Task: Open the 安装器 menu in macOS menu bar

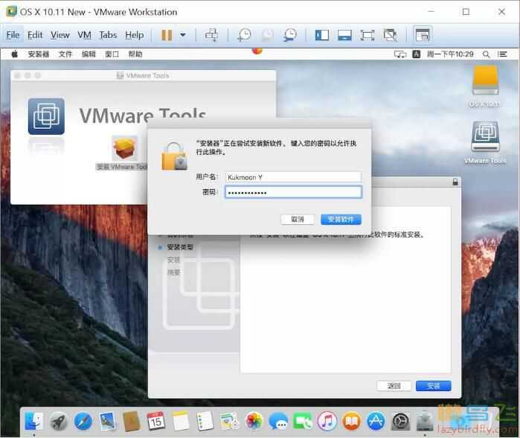Action: coord(39,54)
